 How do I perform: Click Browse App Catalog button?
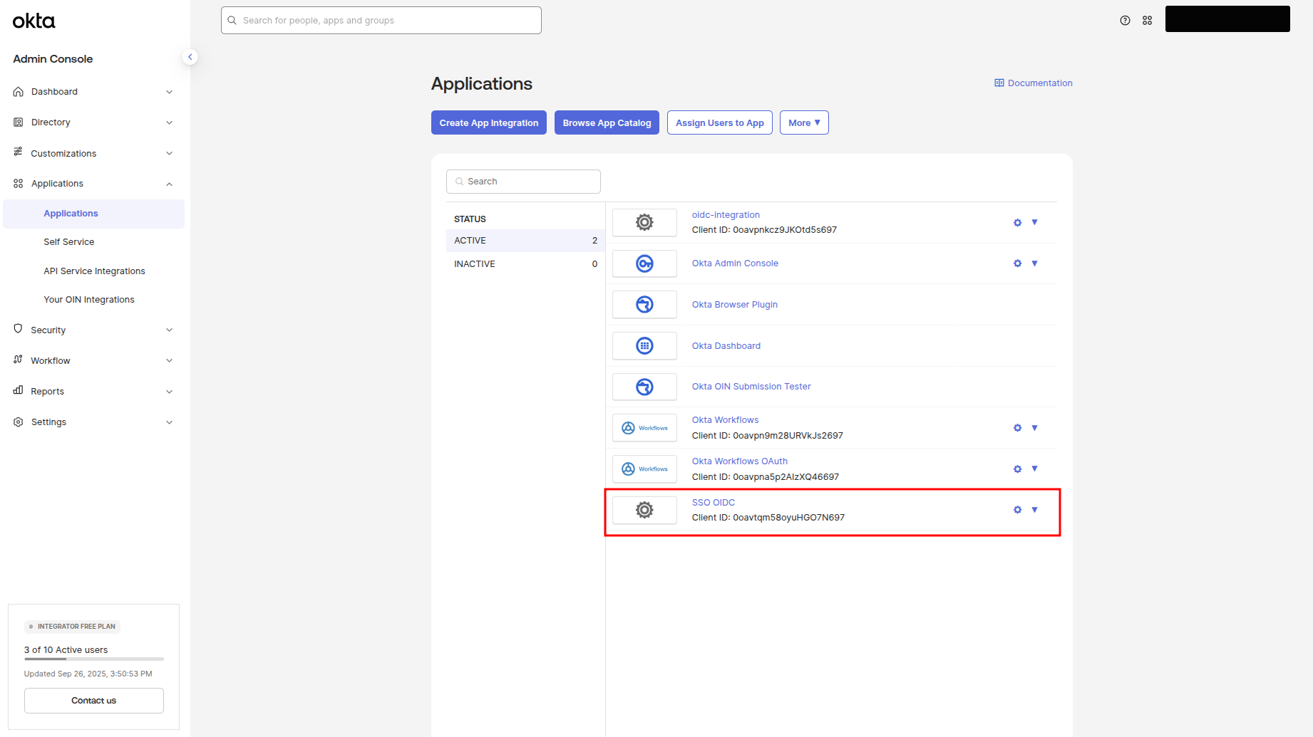pos(607,122)
